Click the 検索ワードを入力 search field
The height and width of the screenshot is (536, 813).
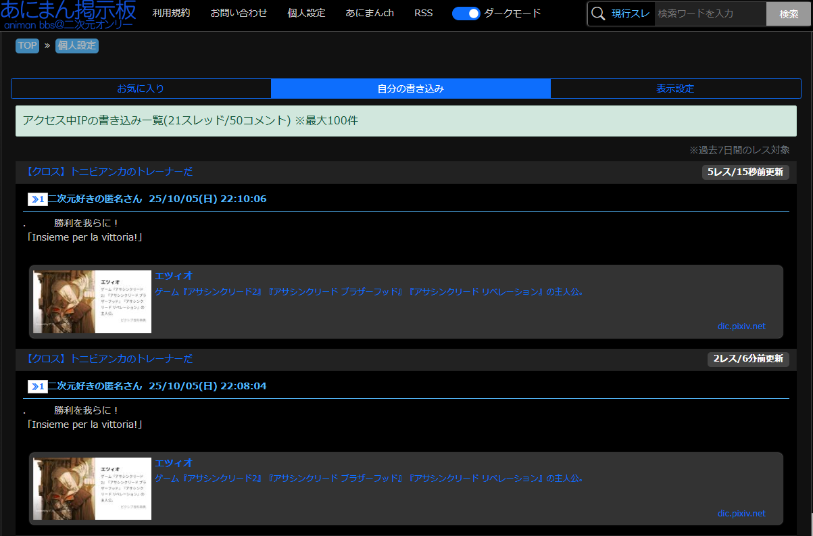tap(710, 14)
